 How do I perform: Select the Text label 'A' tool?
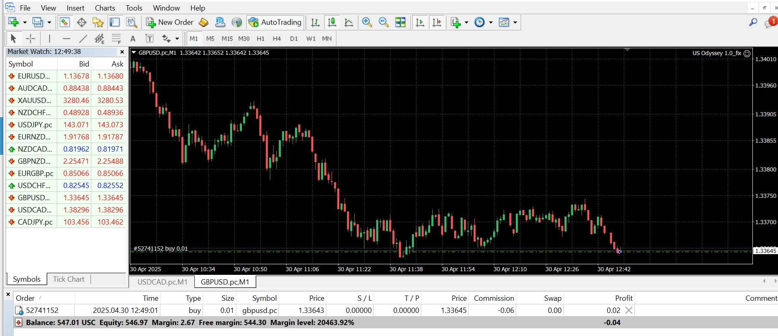click(132, 39)
